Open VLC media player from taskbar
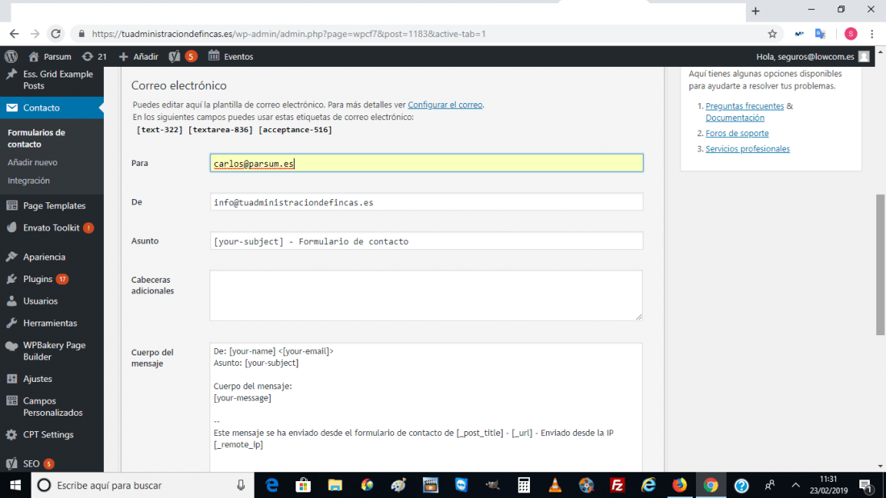886x498 pixels. point(555,485)
